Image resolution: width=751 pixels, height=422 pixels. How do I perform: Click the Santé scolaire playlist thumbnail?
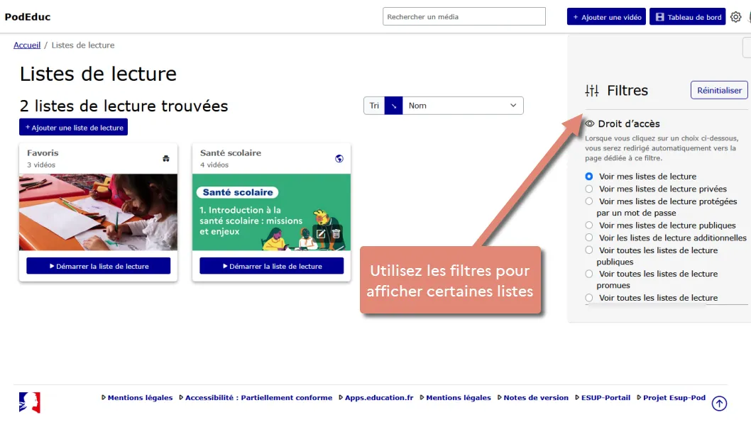pos(272,212)
